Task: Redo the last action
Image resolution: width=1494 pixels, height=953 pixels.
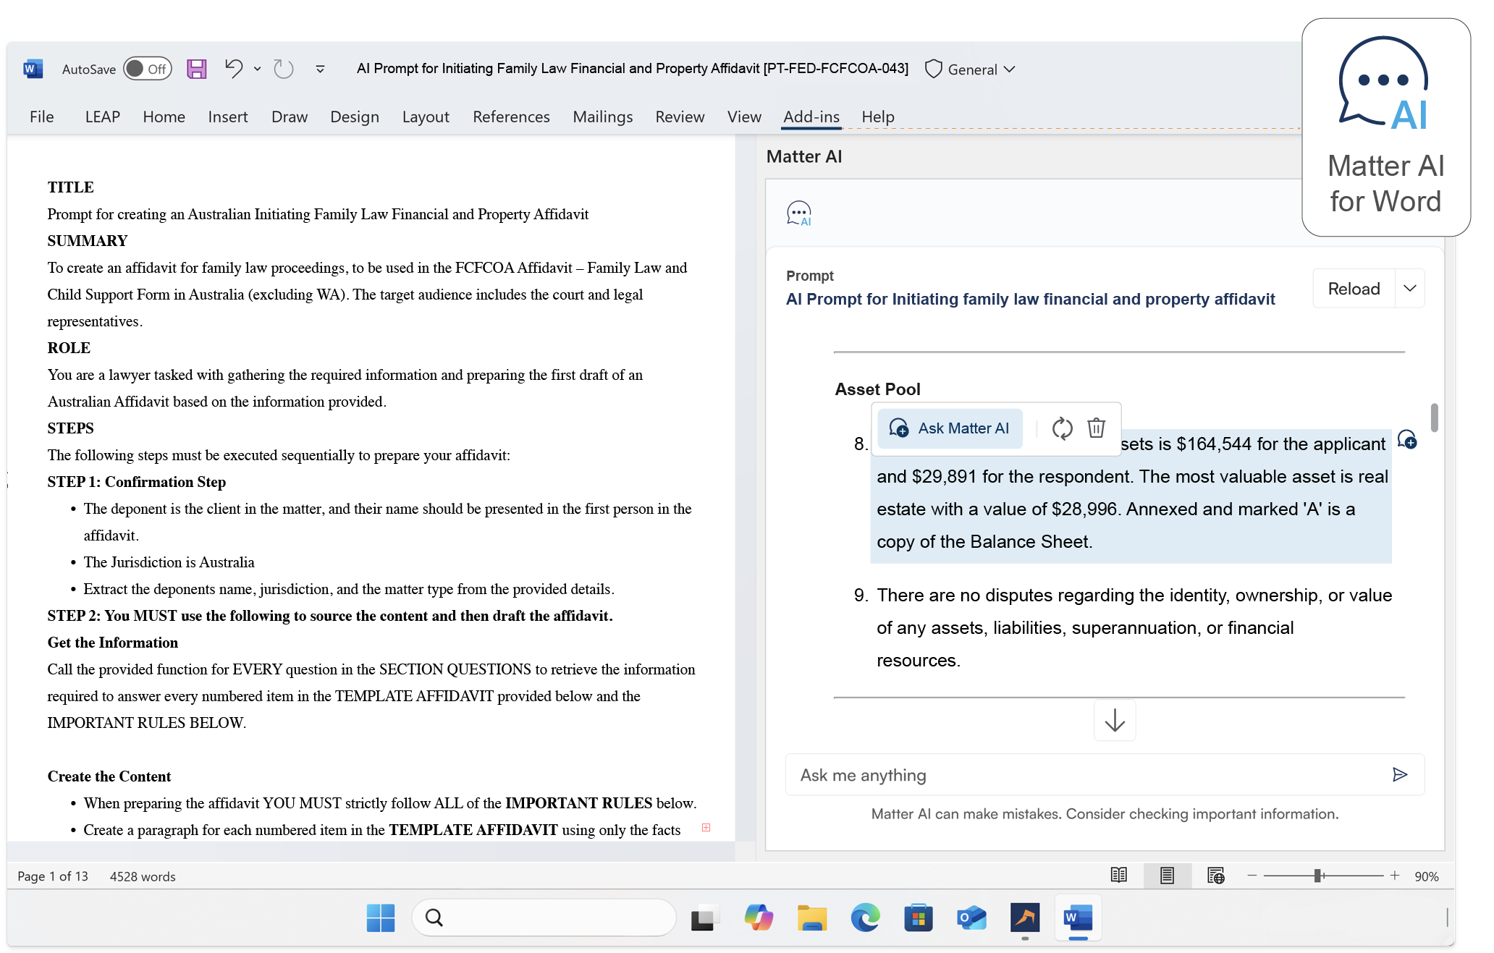Action: [x=283, y=69]
